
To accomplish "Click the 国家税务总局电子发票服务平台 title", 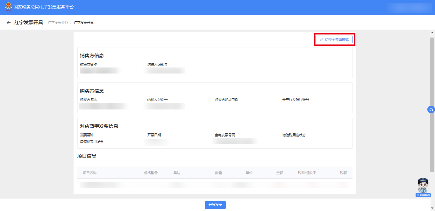I will click(44, 7).
